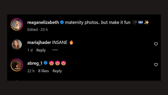
Task: Open the reaganelizabeth username link
Action: (43, 22)
